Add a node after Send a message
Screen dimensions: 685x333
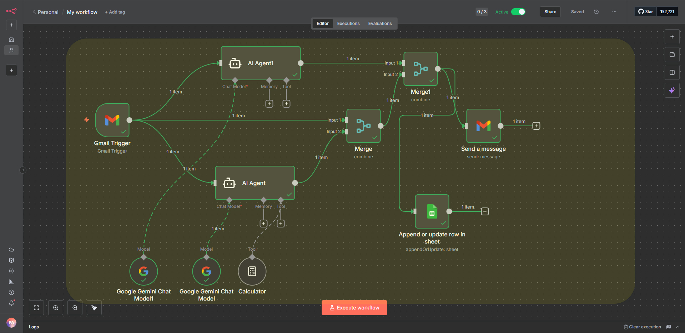(x=536, y=125)
